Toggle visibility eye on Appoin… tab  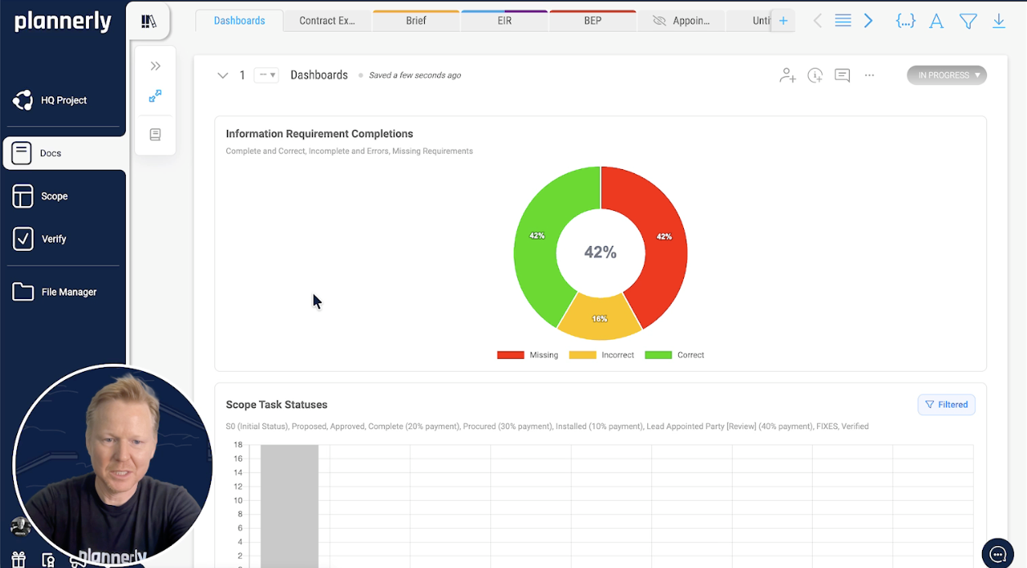point(659,20)
